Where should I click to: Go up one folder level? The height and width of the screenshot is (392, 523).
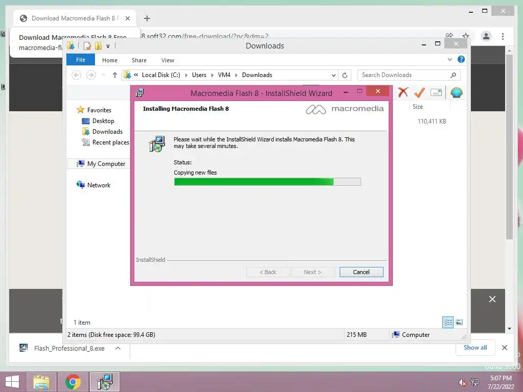point(115,75)
